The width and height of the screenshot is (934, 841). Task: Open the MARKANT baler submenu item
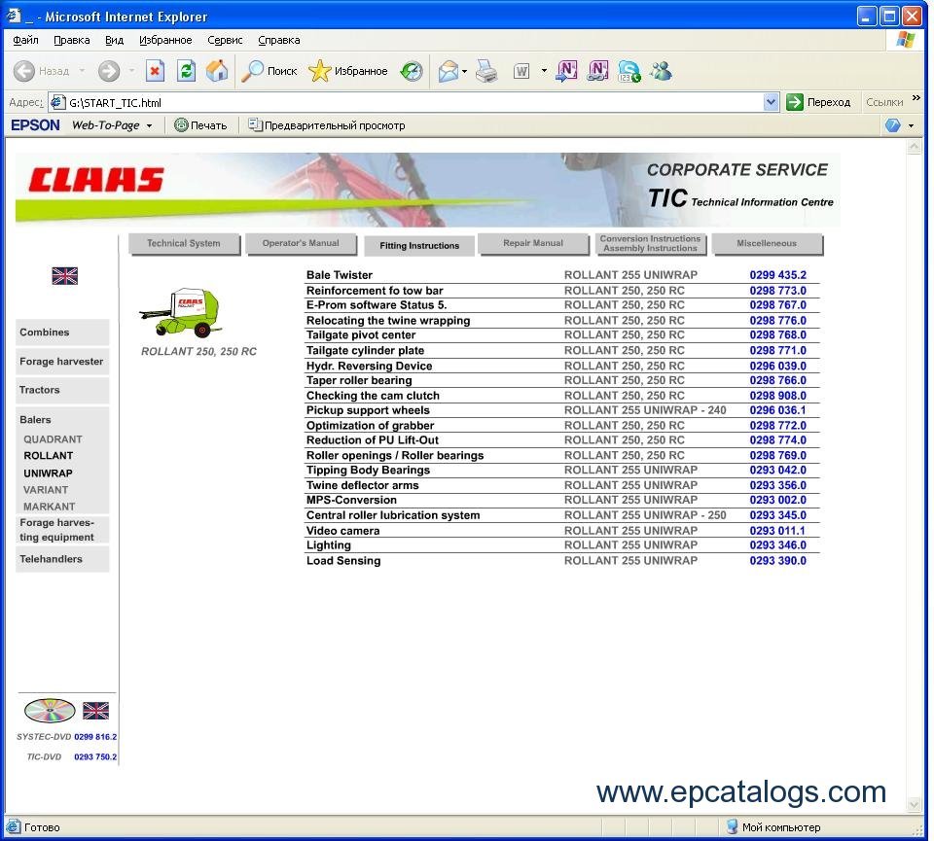pos(50,507)
